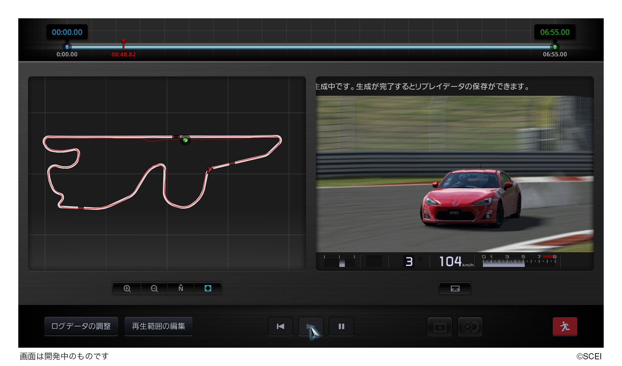This screenshot has width=622, height=366.
Task: Click the replay view layout icon
Action: [x=455, y=289]
